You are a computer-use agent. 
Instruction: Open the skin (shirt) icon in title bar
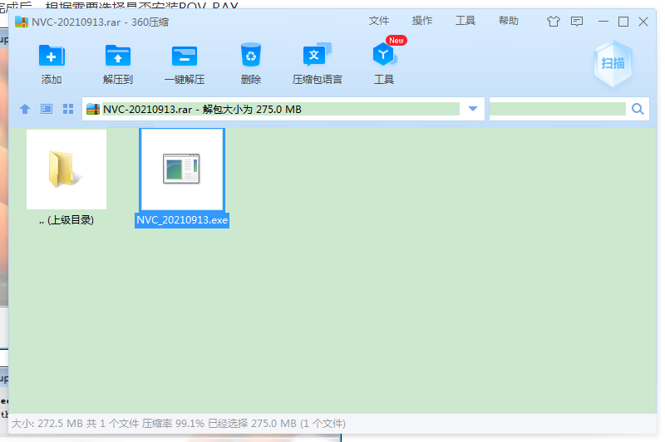554,22
